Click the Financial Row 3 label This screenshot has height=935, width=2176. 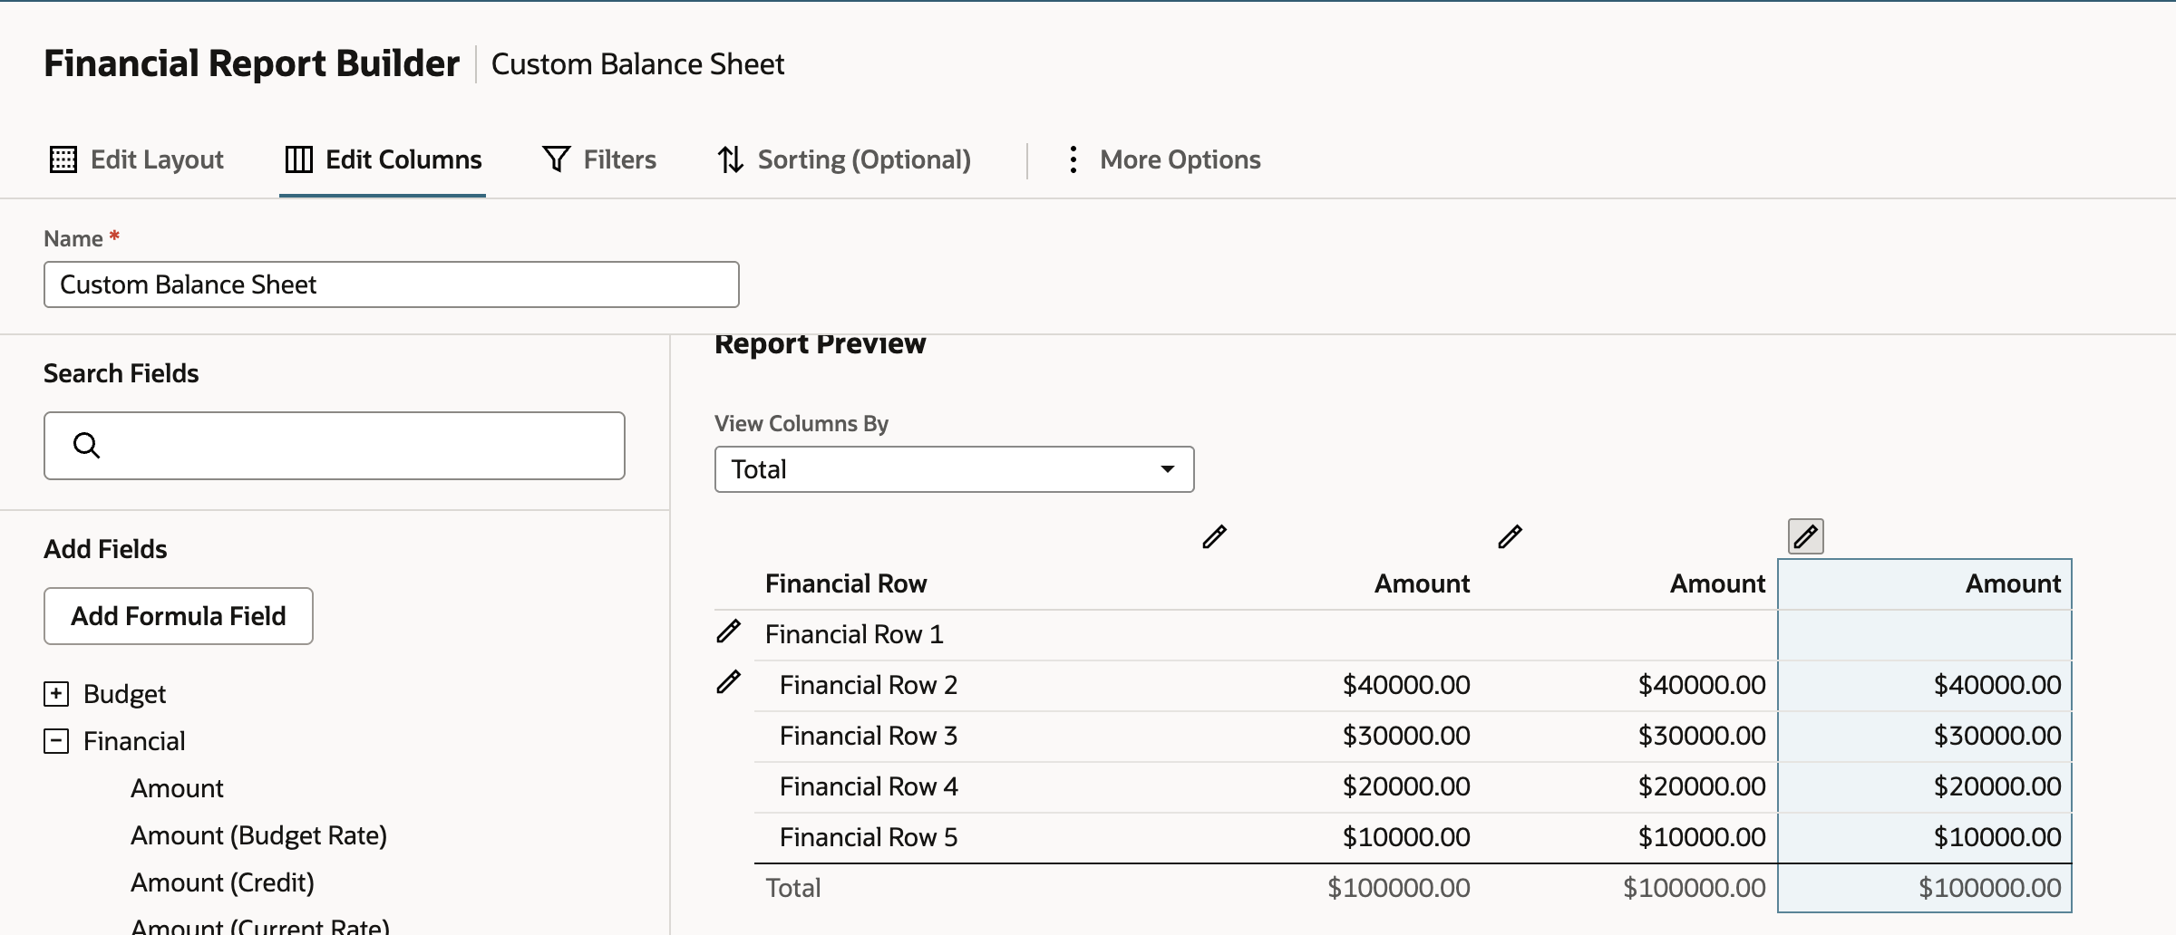pos(869,736)
